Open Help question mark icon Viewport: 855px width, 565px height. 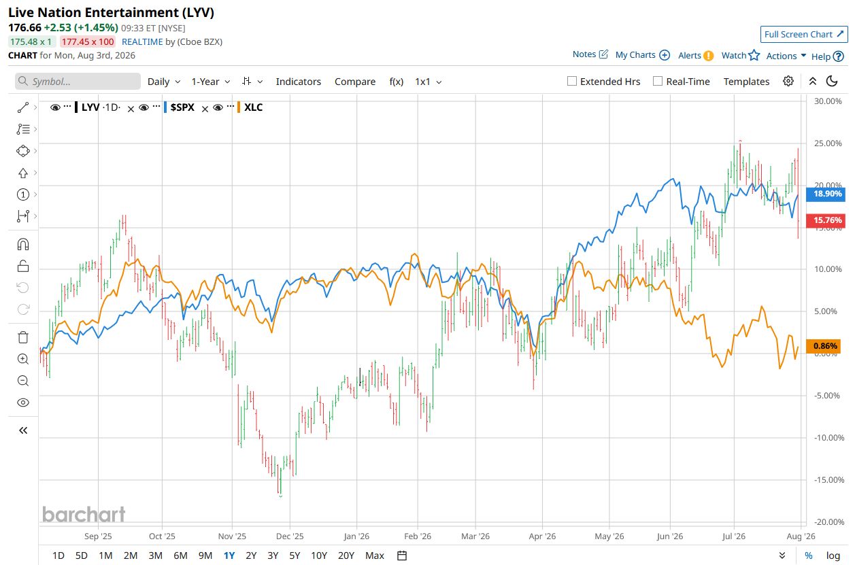tap(839, 56)
